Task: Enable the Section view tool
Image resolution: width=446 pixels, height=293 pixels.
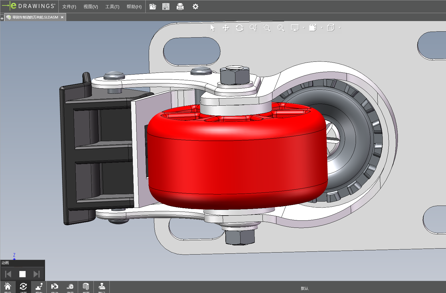Action: [x=86, y=287]
